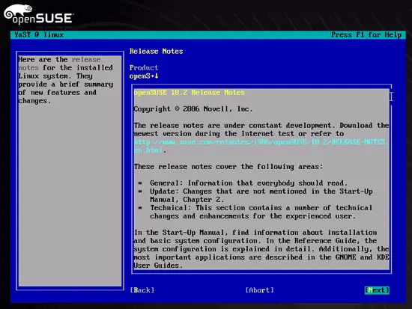The image size is (412, 309).
Task: Click the Next button
Action: 377,290
